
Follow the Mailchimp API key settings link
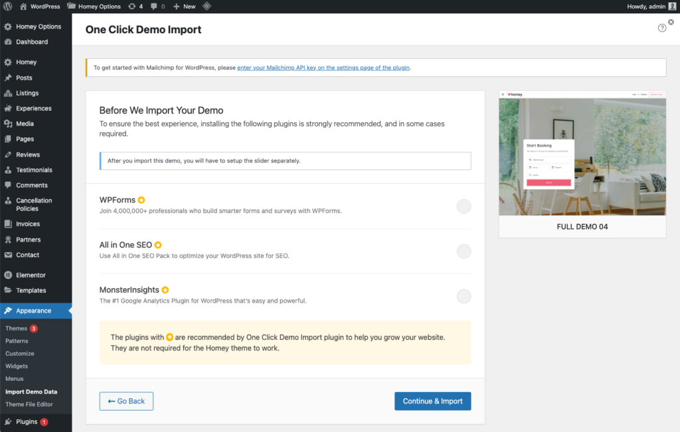click(323, 68)
